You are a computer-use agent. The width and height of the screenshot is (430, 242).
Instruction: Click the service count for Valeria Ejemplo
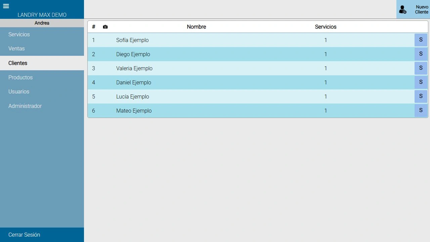pos(326,68)
